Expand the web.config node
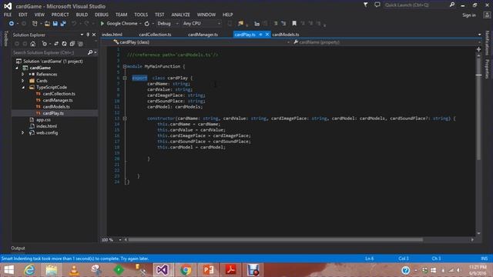 [22, 133]
